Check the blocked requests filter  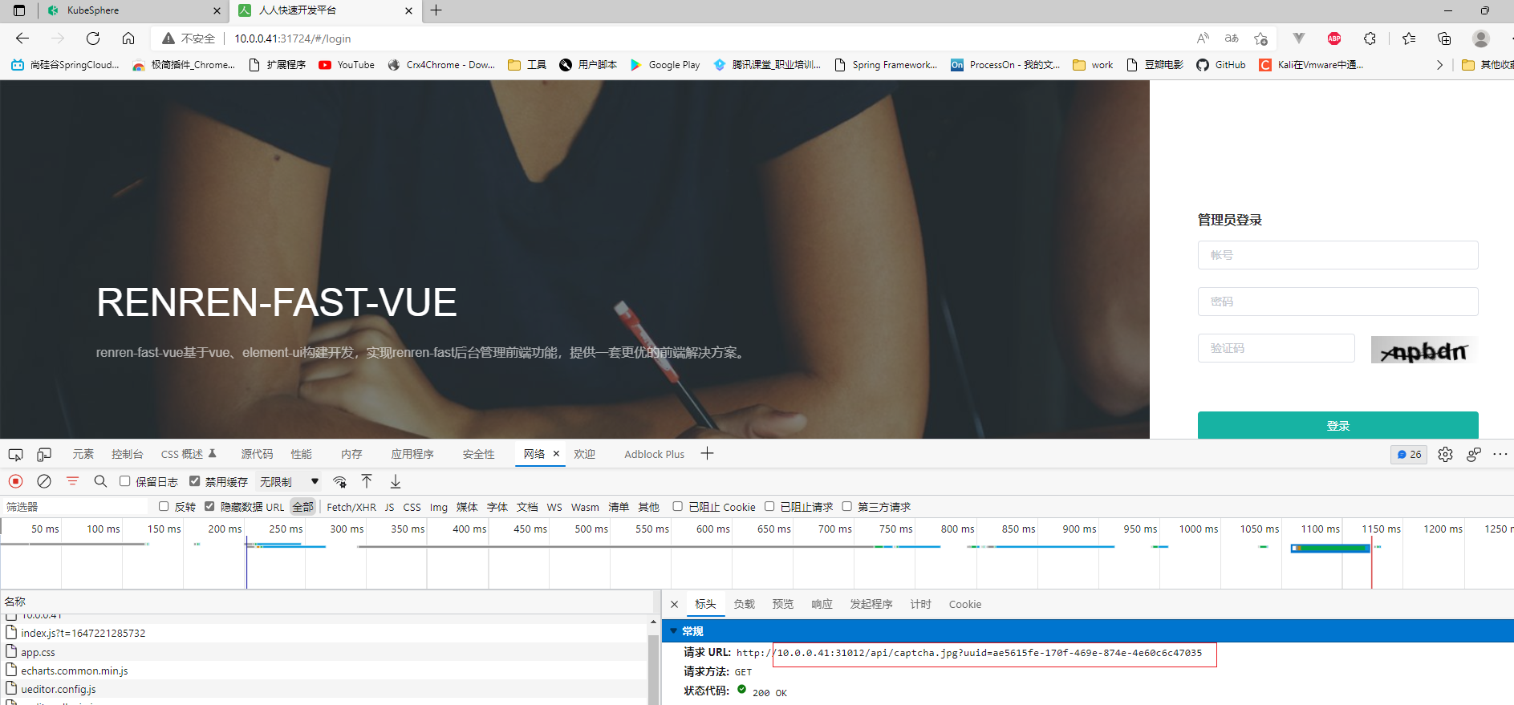click(x=769, y=506)
